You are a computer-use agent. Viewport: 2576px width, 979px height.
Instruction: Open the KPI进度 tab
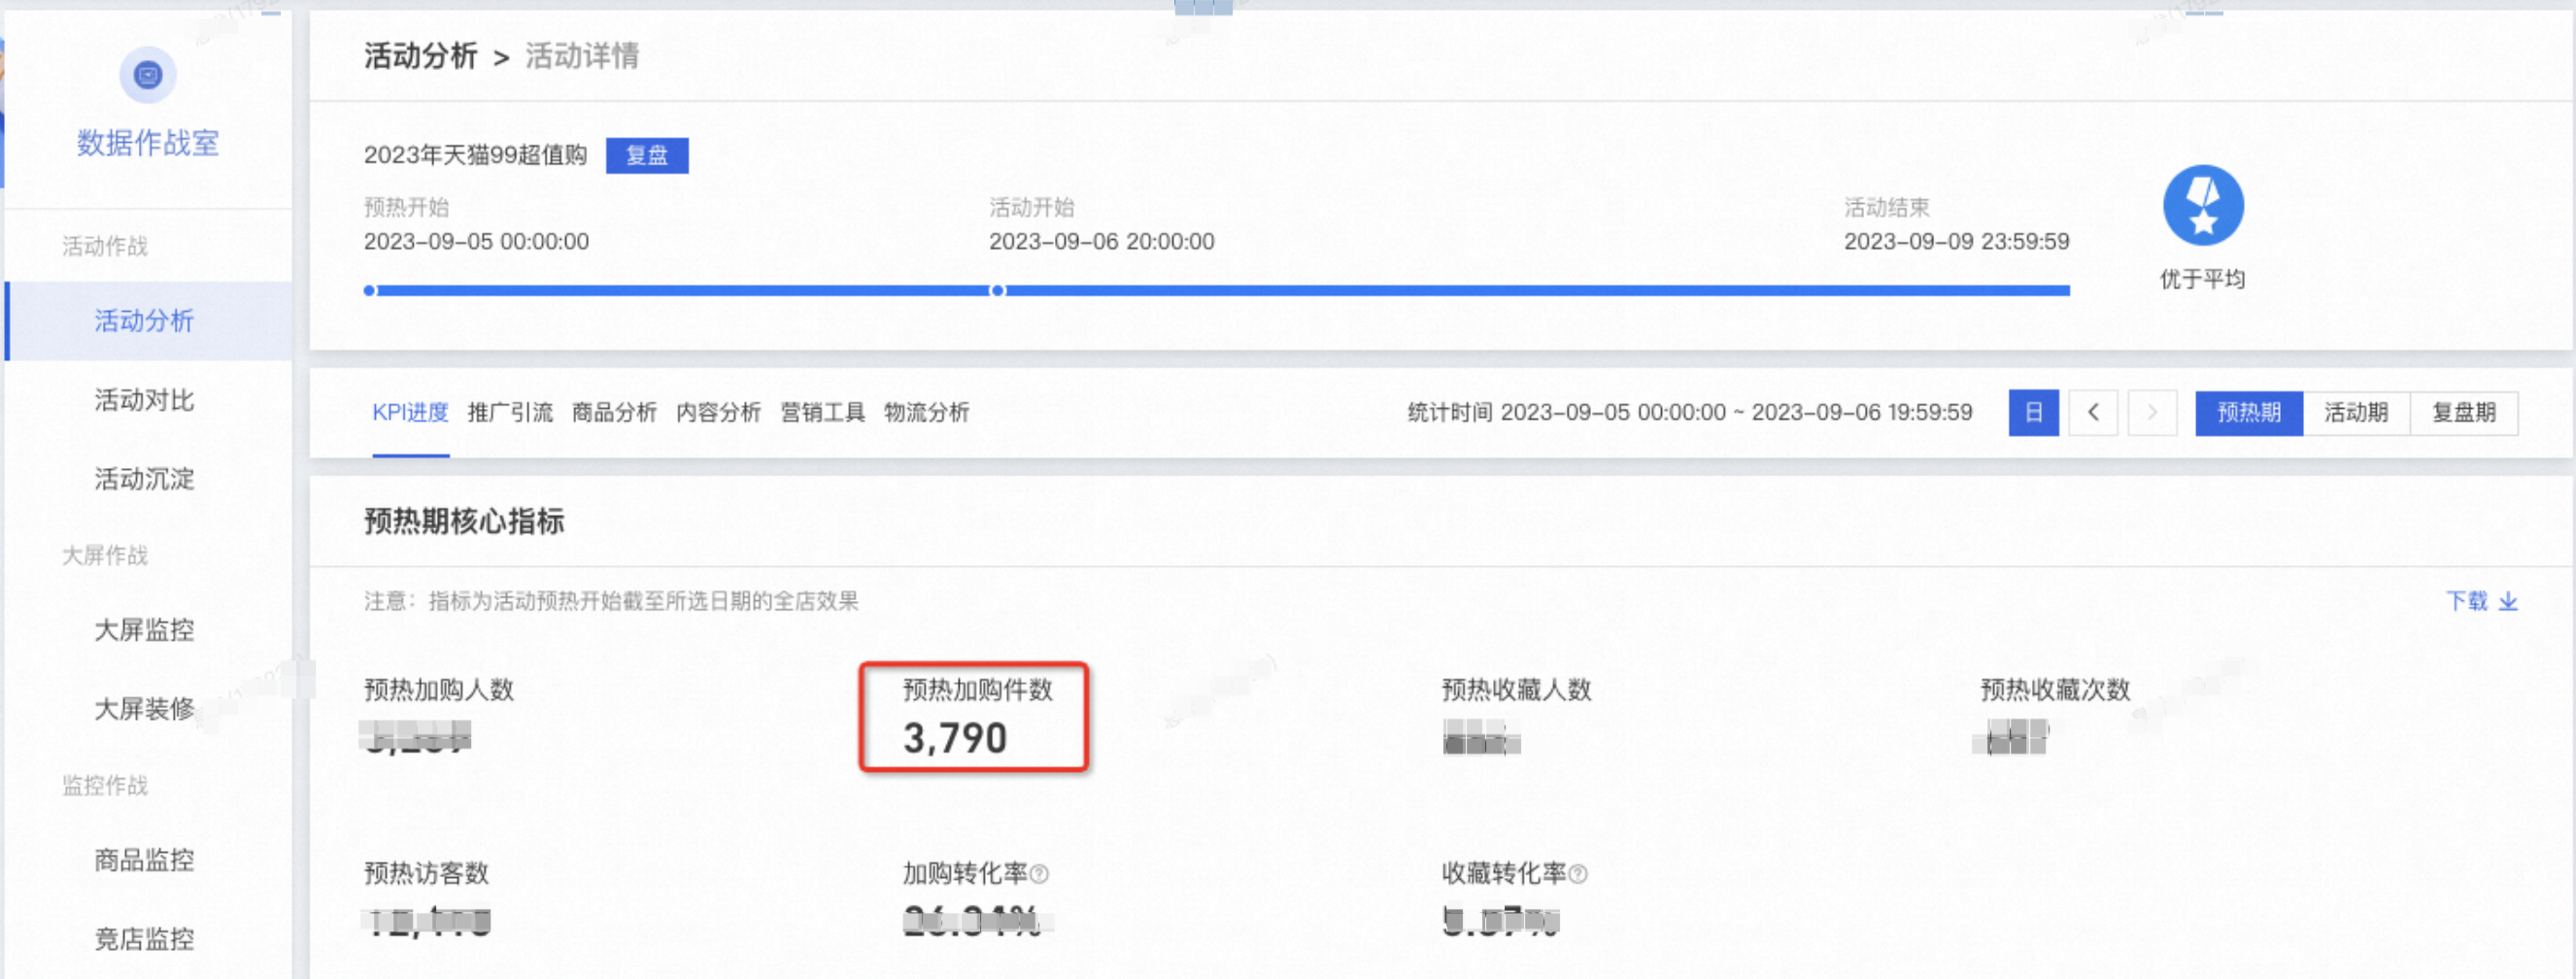[410, 413]
